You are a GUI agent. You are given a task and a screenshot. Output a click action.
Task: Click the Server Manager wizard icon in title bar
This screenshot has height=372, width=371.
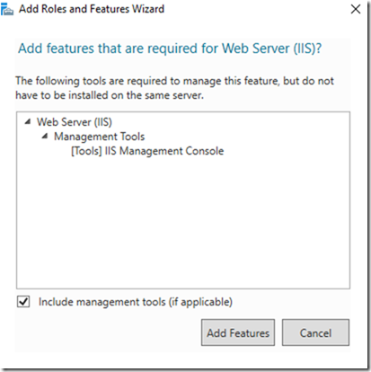coord(7,9)
